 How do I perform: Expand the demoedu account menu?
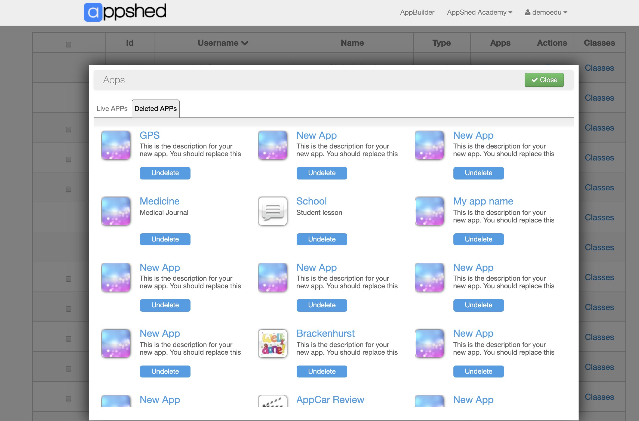(x=548, y=12)
